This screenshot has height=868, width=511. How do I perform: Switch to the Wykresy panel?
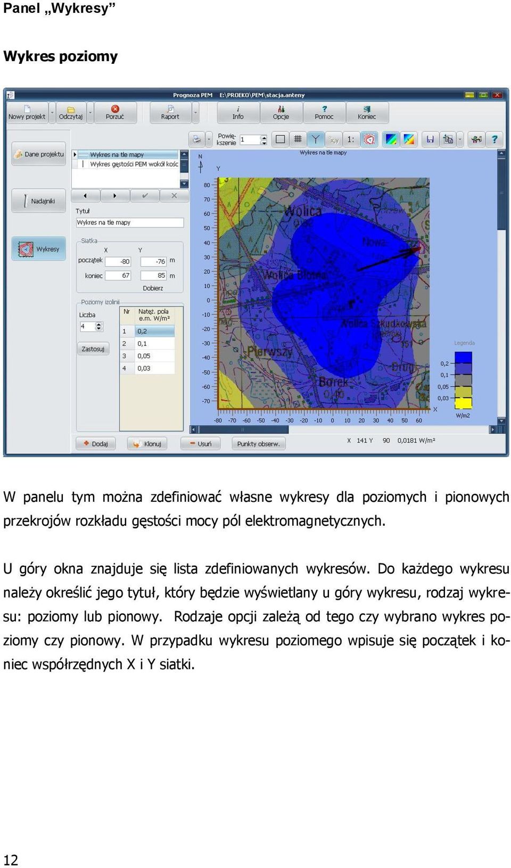tap(39, 249)
